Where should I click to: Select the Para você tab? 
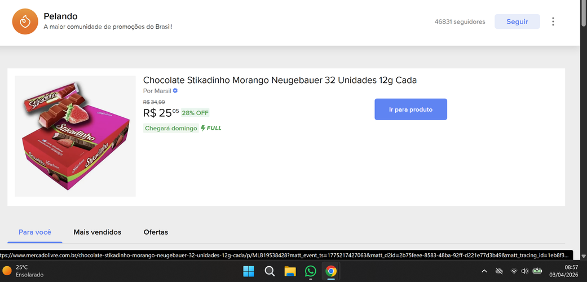35,232
